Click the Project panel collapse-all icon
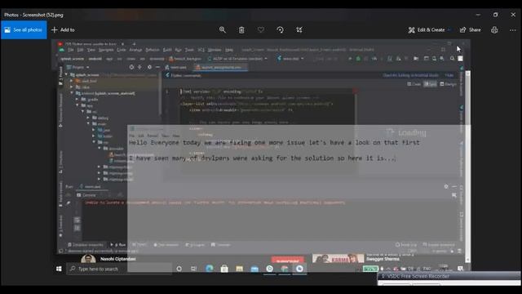The width and height of the screenshot is (522, 294). [139, 67]
